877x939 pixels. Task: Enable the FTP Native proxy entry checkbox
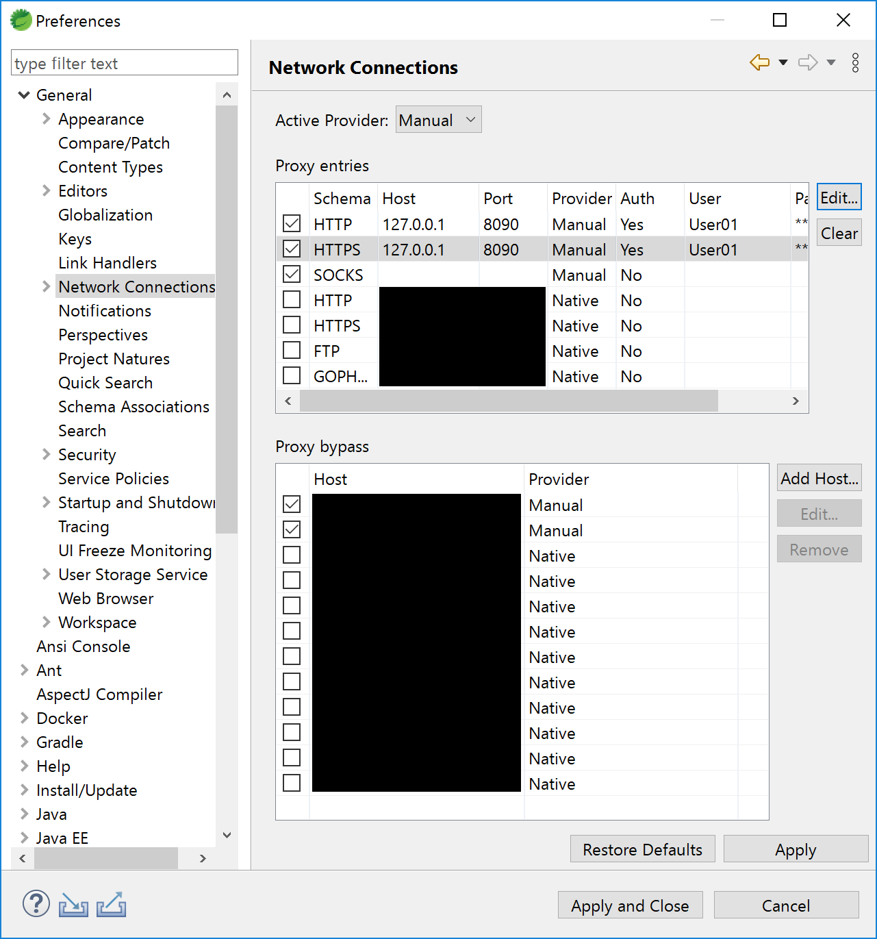pyautogui.click(x=292, y=351)
